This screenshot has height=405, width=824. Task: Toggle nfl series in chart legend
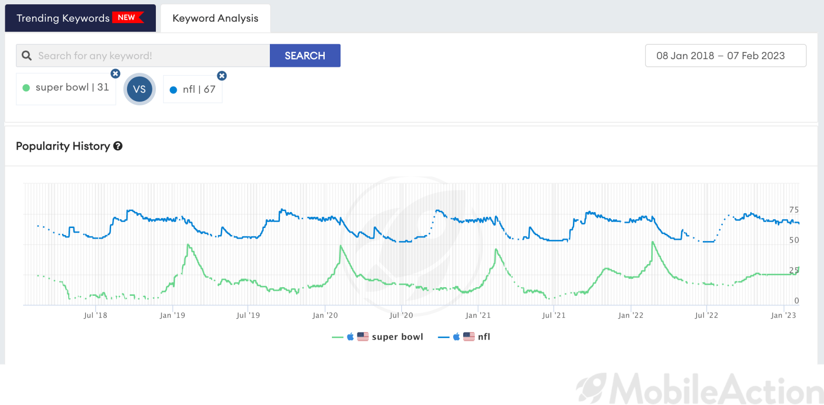click(x=464, y=337)
